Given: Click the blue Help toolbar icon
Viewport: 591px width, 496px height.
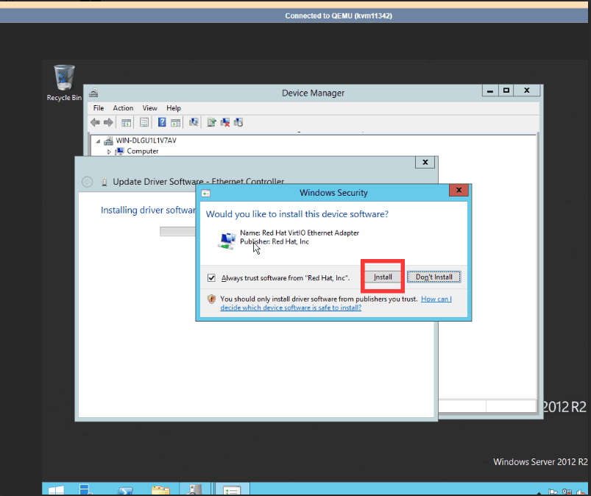Looking at the screenshot, I should point(162,122).
